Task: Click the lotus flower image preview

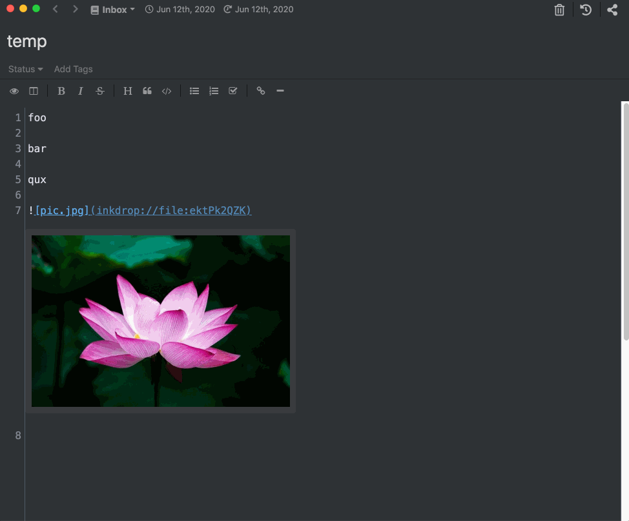Action: click(x=160, y=320)
